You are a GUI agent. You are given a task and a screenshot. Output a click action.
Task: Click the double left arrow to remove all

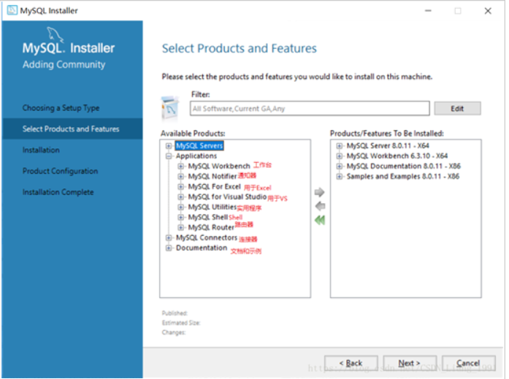(320, 221)
